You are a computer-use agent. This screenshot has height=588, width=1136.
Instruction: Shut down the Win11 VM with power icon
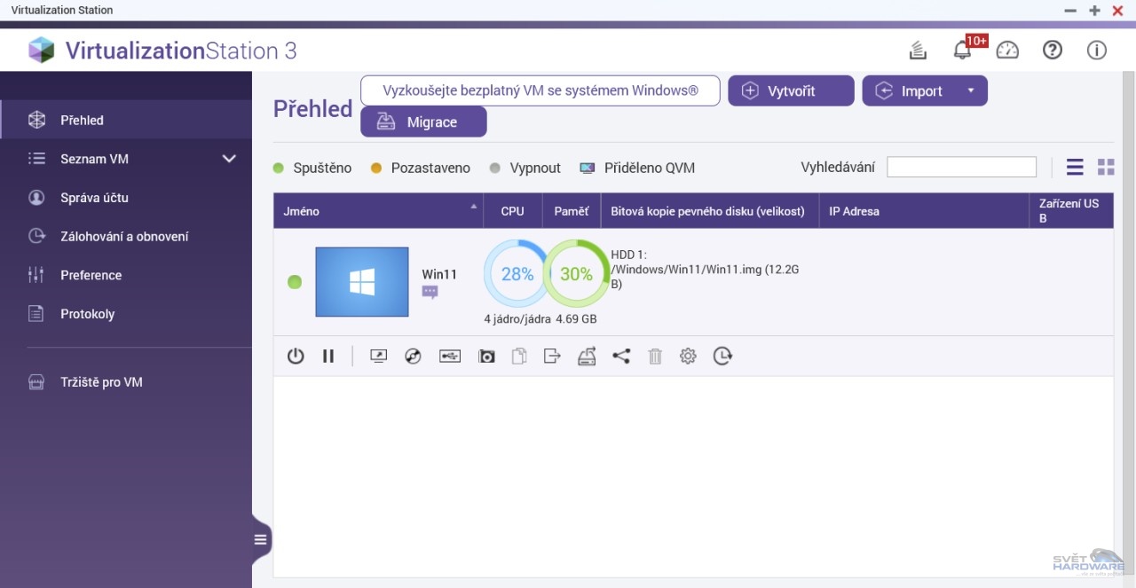pyautogui.click(x=296, y=357)
